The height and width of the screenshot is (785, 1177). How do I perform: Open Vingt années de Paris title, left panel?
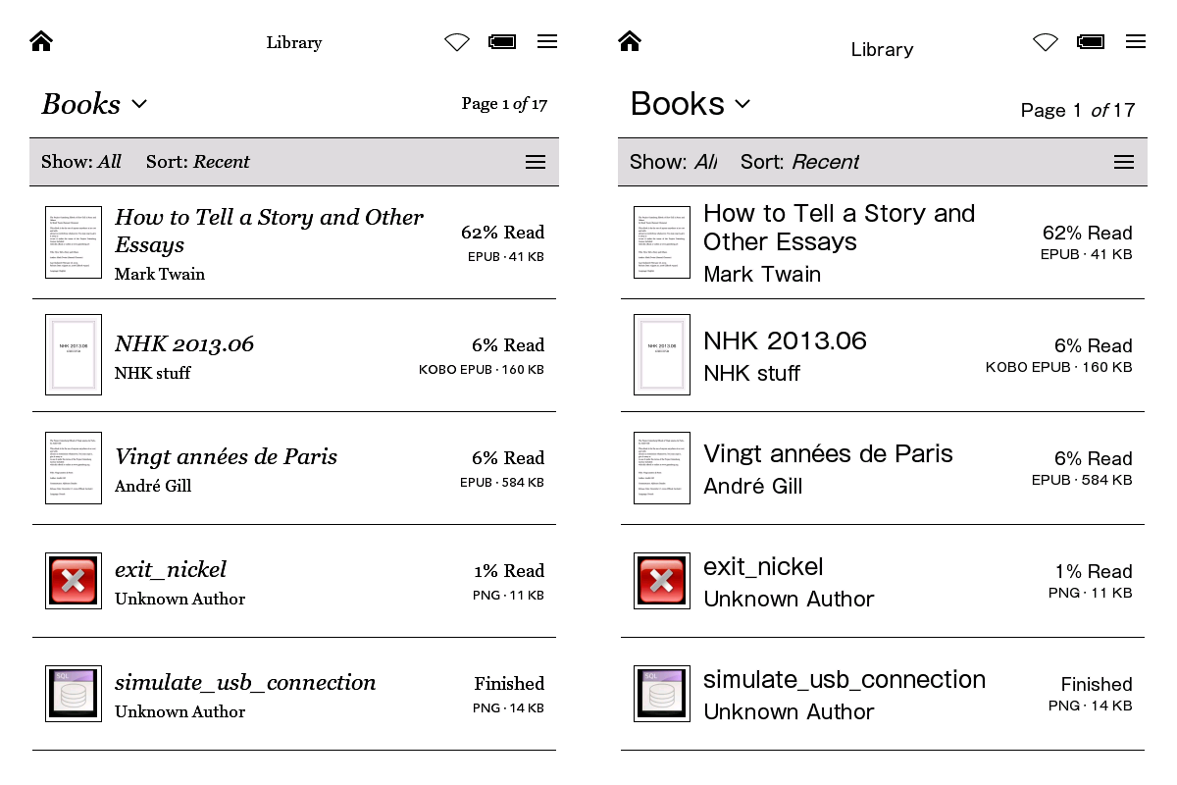(226, 457)
